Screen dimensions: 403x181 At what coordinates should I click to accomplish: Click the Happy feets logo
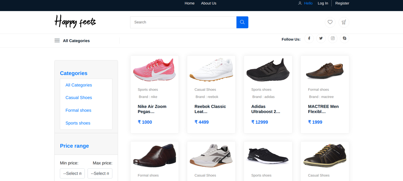75,21
